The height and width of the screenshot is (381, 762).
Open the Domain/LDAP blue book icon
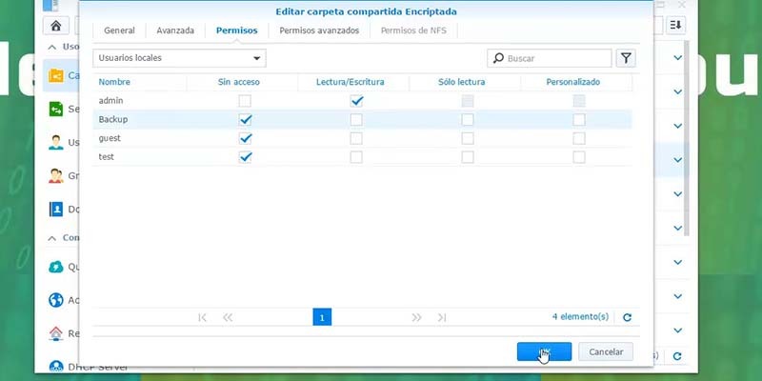point(56,209)
